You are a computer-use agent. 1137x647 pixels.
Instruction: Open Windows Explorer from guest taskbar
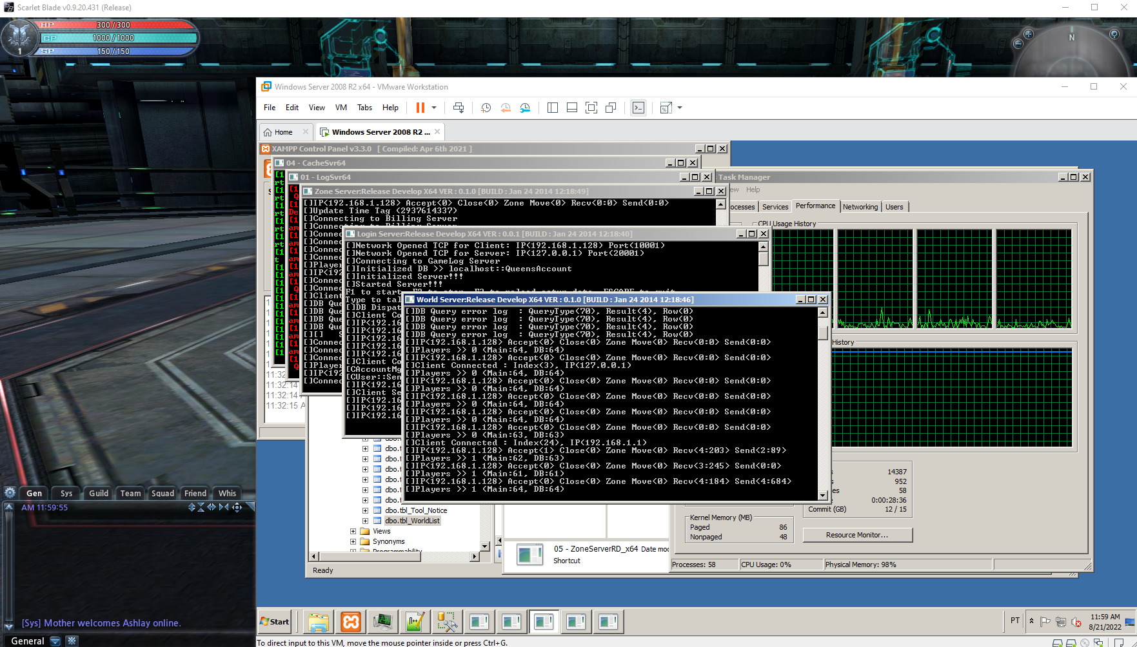[319, 622]
